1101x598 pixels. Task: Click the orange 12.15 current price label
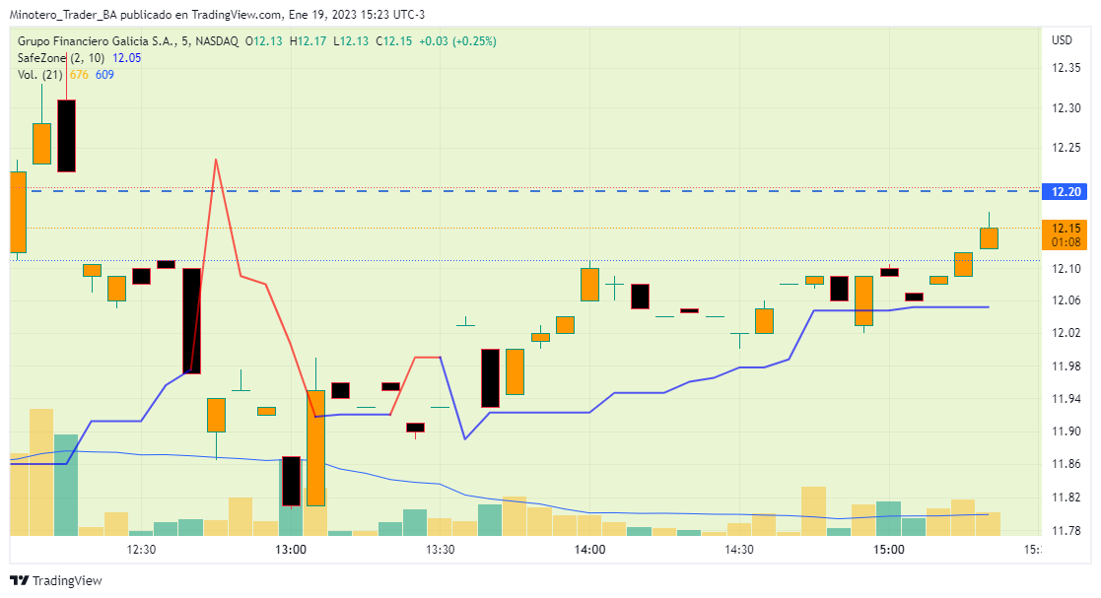point(1067,228)
